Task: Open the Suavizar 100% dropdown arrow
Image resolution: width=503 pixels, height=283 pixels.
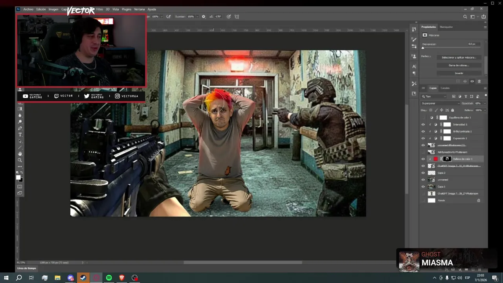Action: 197,17
